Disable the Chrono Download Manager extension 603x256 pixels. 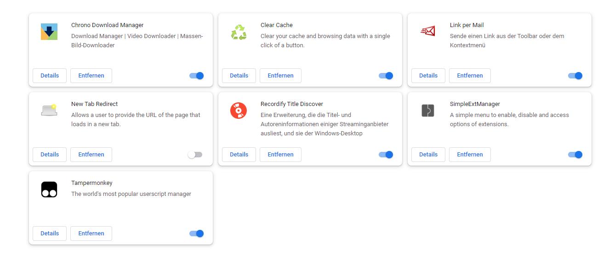point(197,76)
